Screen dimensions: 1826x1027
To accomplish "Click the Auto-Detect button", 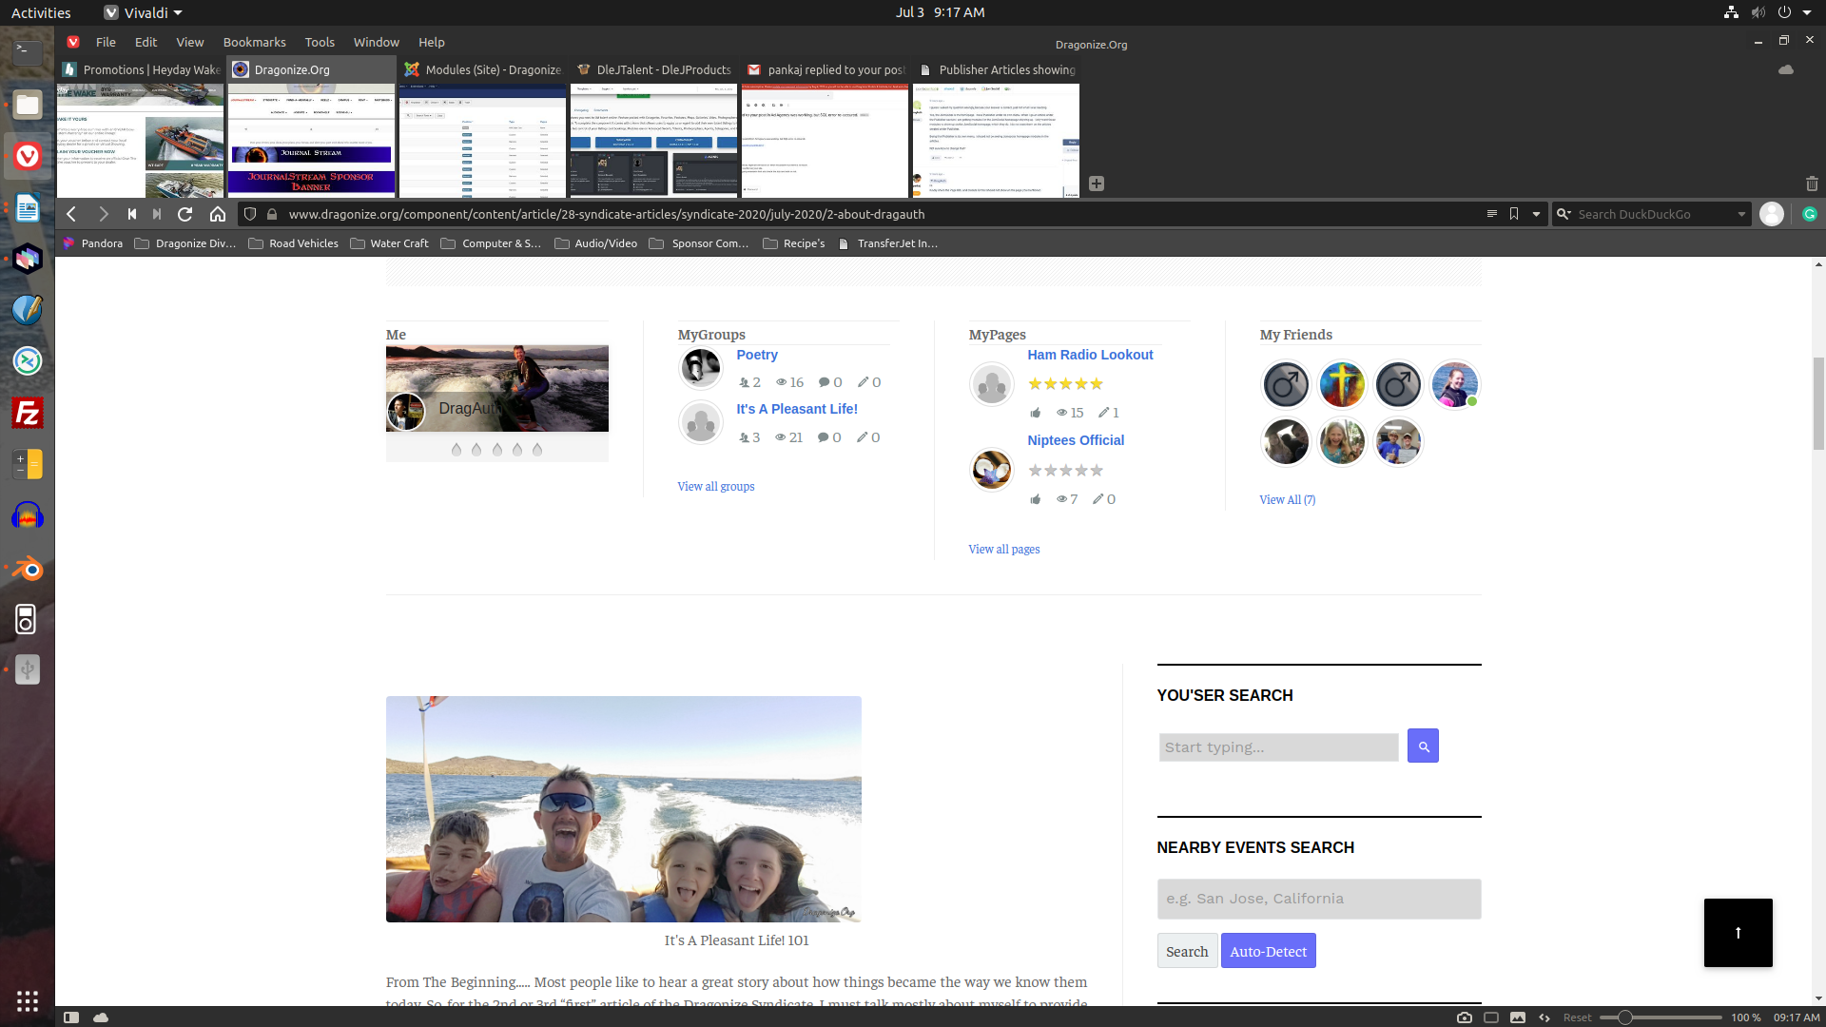I will coord(1268,952).
